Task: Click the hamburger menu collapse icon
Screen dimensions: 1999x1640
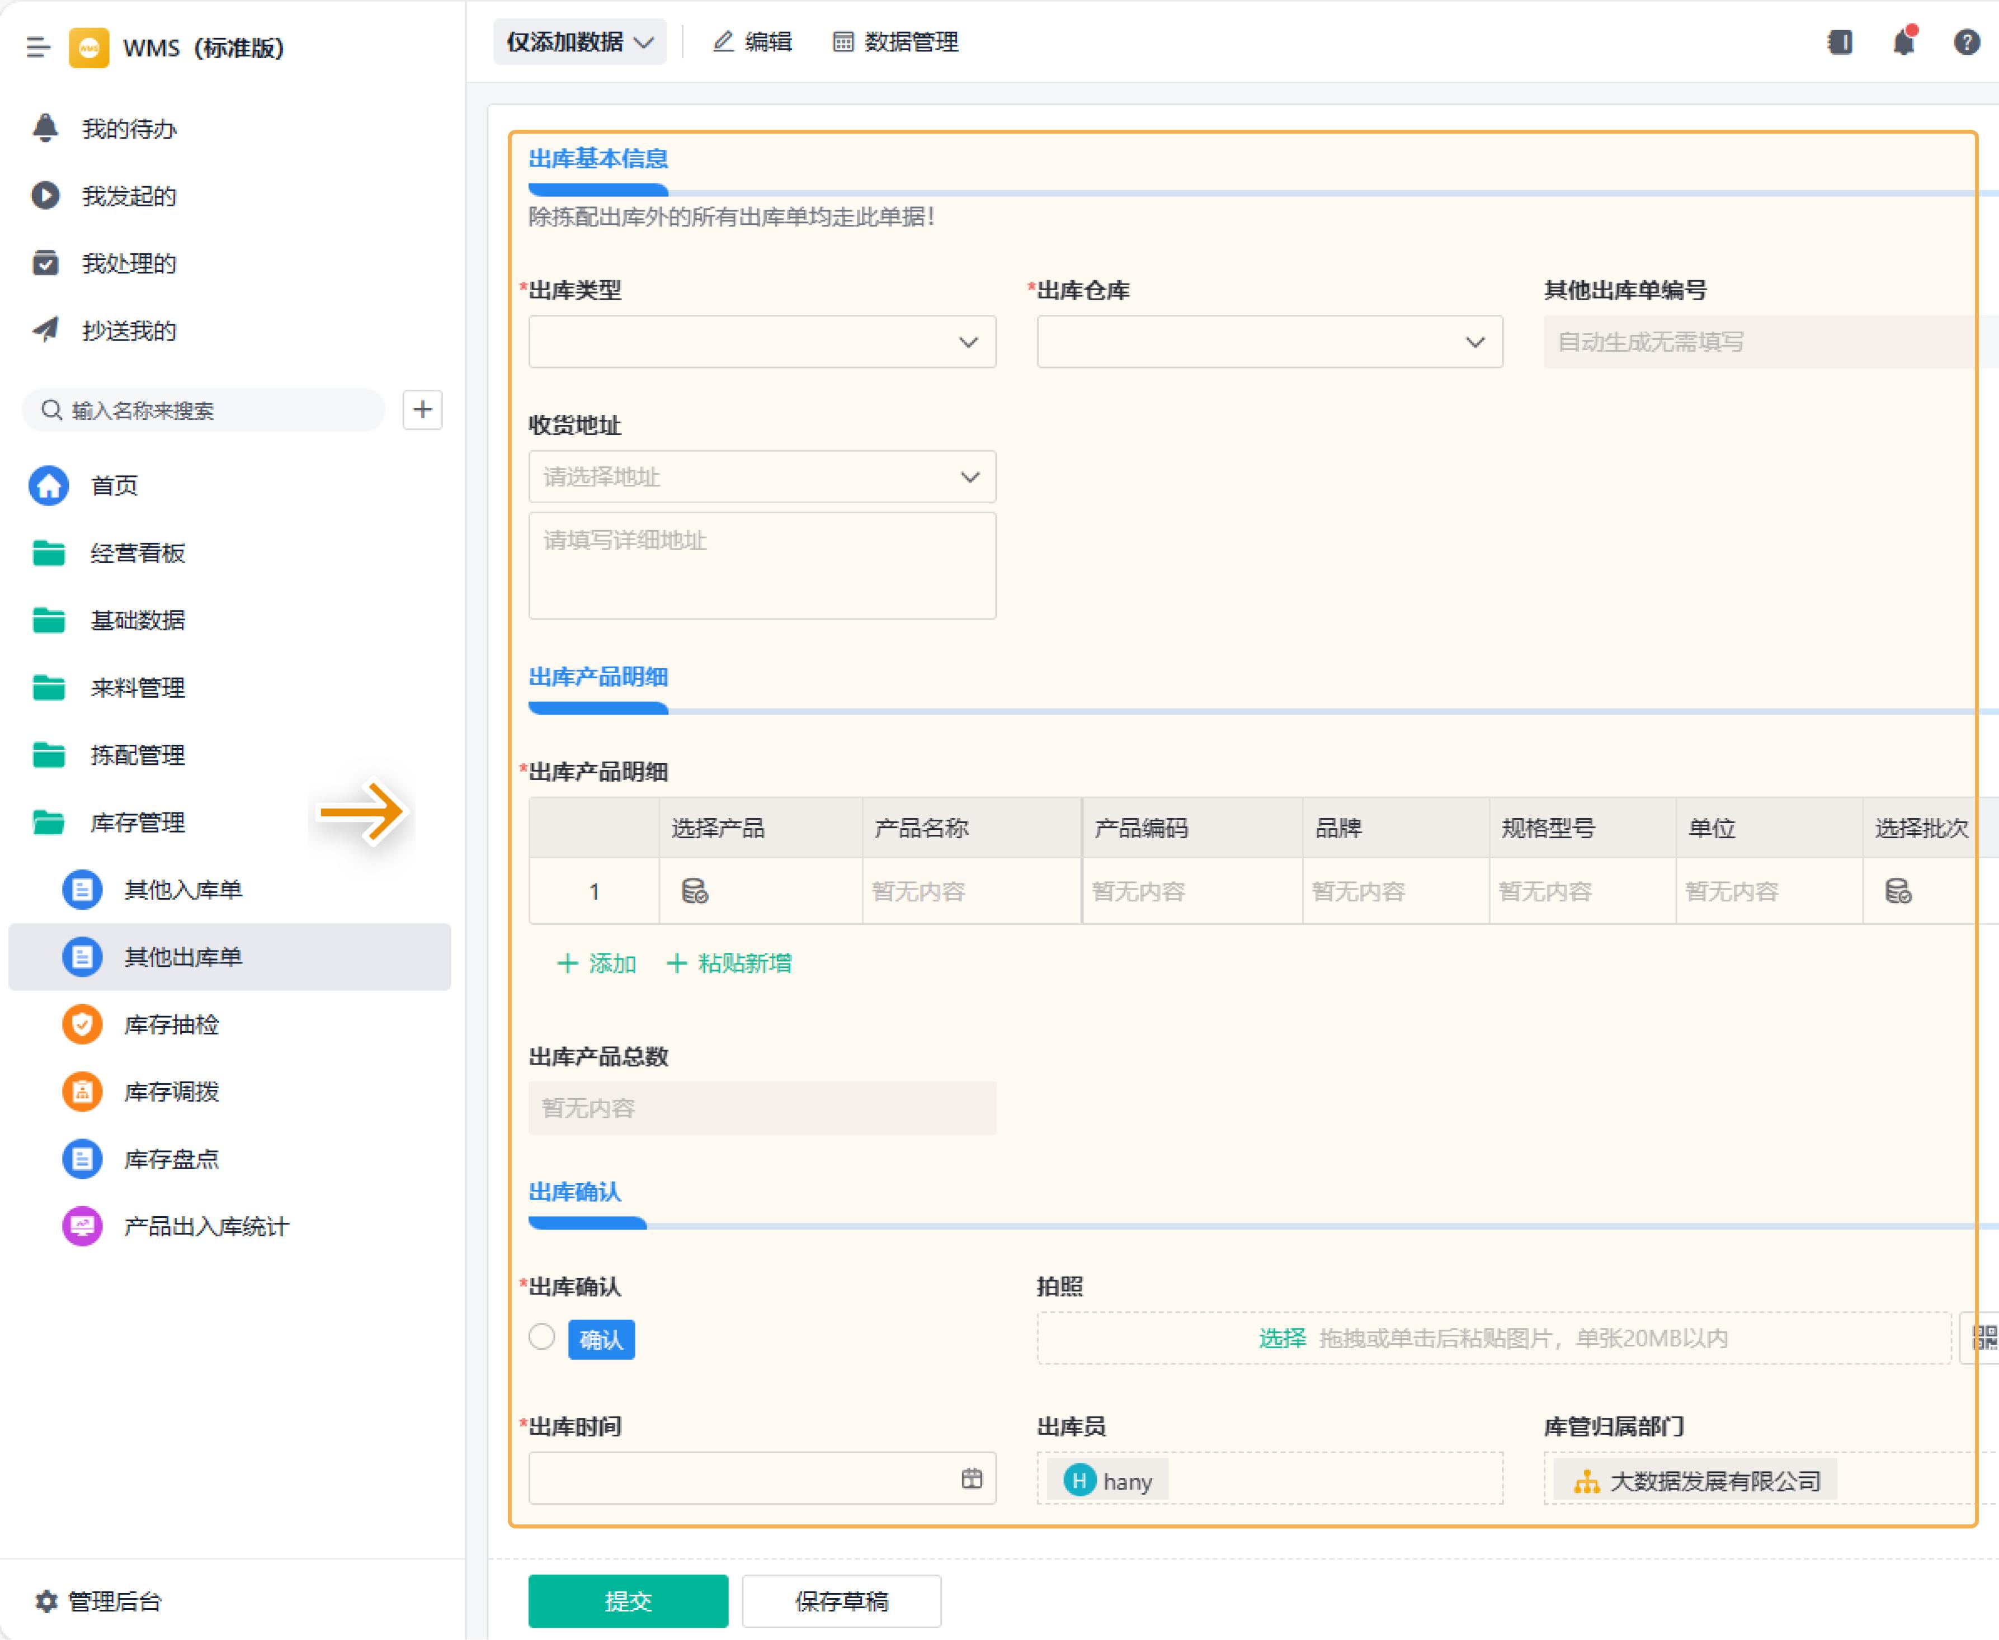Action: [38, 47]
